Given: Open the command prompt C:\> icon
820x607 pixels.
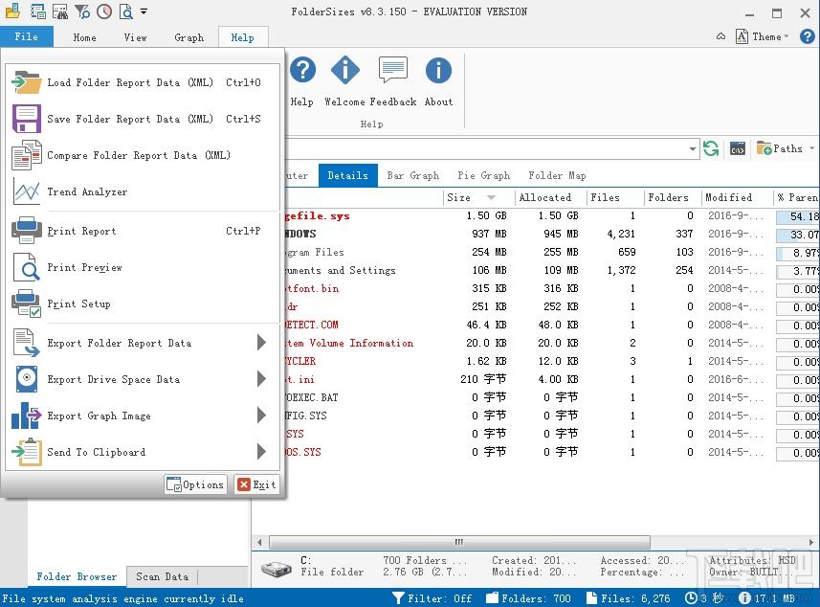Looking at the screenshot, I should (x=738, y=149).
